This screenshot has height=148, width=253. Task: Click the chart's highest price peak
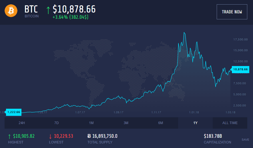click(184, 33)
